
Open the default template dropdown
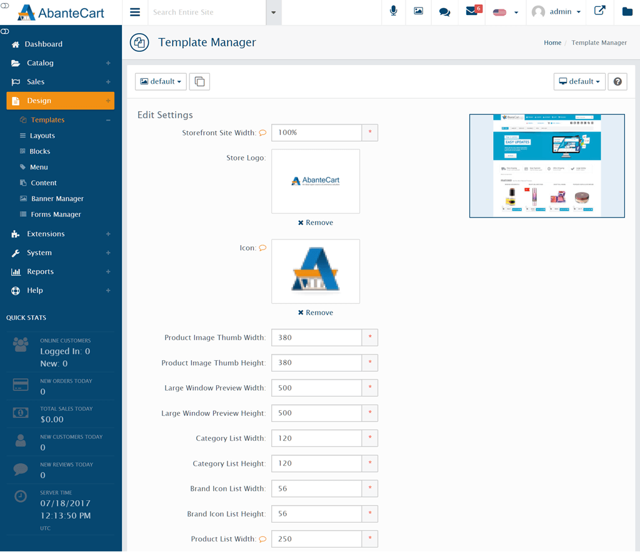point(161,82)
